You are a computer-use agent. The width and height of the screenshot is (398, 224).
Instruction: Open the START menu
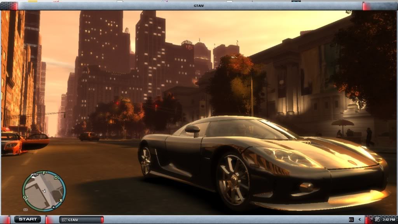click(28, 219)
